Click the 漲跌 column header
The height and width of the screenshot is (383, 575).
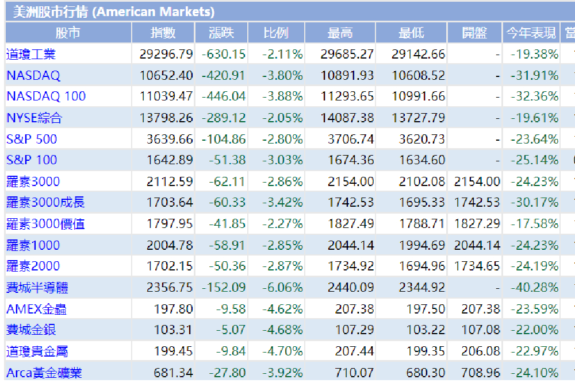[221, 33]
